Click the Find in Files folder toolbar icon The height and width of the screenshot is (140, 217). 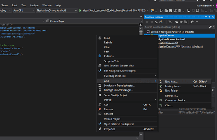click(x=152, y=10)
